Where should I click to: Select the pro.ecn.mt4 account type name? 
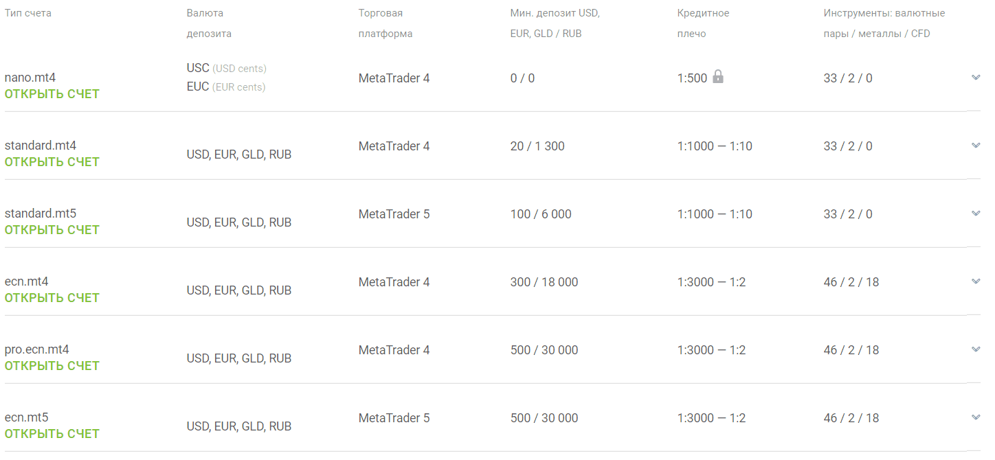(37, 349)
